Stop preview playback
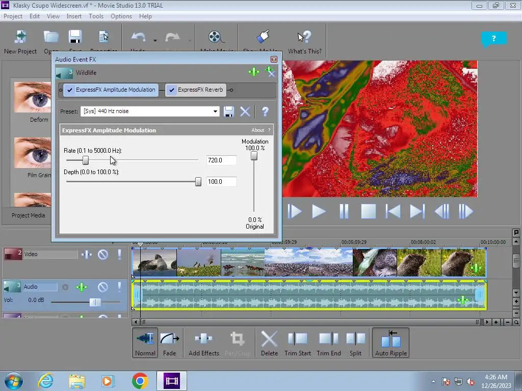 point(369,211)
